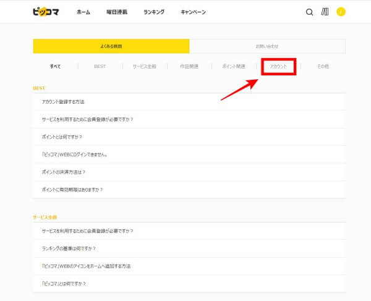Select the ポイント関連 category filter
Screen dimensions: 371x301
pyautogui.click(x=234, y=66)
